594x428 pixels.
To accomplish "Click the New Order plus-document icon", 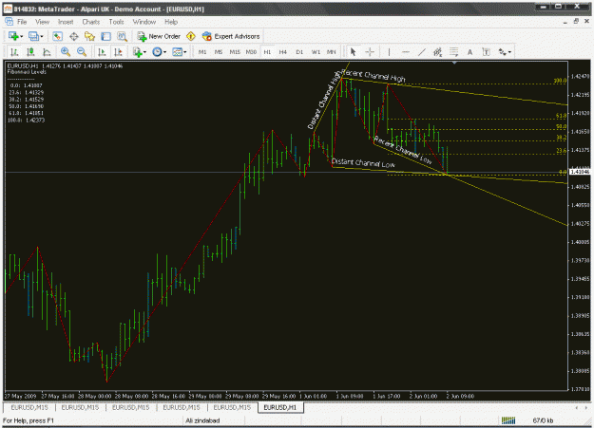I will 142,36.
